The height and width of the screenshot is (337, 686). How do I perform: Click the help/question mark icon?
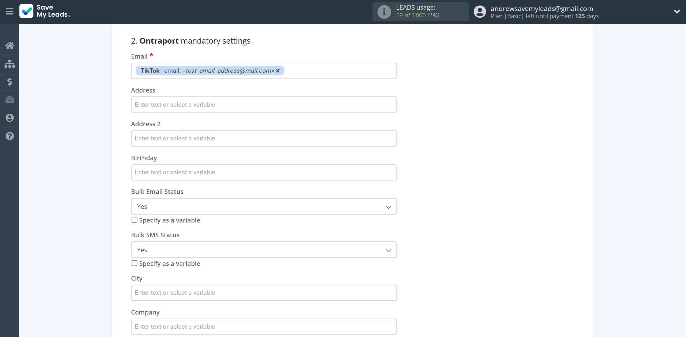(10, 135)
